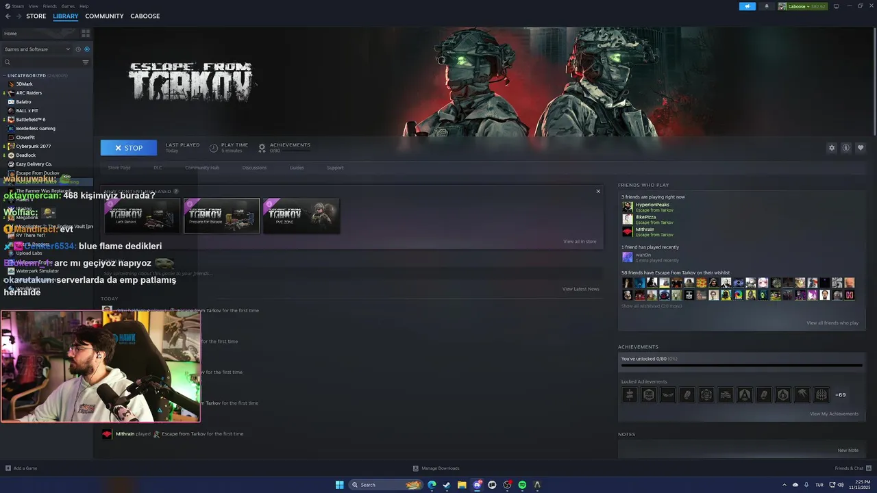Collapse the Uncategorized category

(x=4, y=75)
